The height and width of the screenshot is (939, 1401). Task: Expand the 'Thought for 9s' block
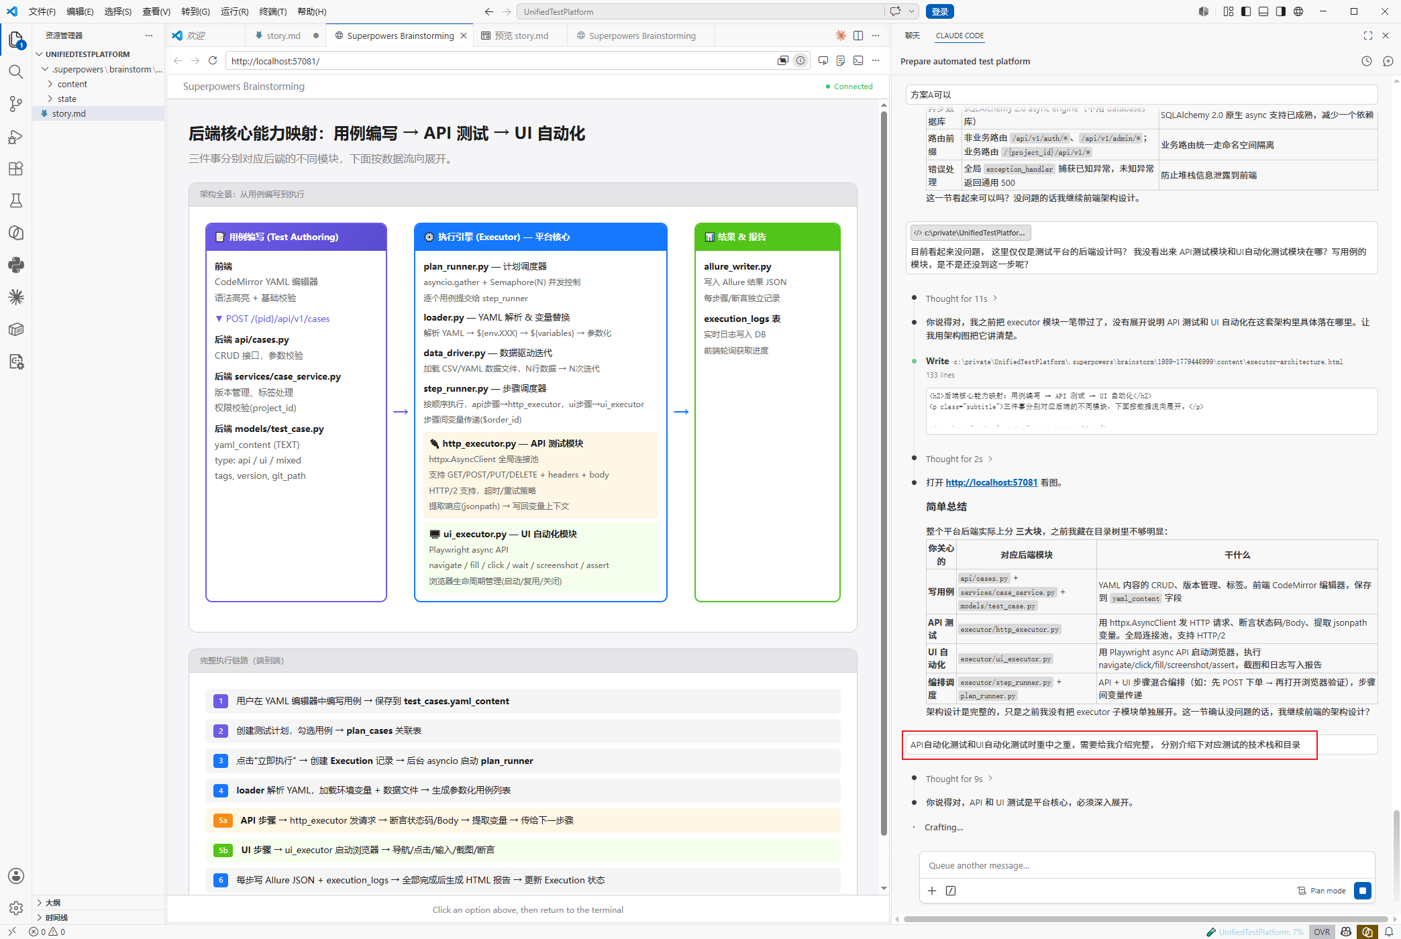959,779
